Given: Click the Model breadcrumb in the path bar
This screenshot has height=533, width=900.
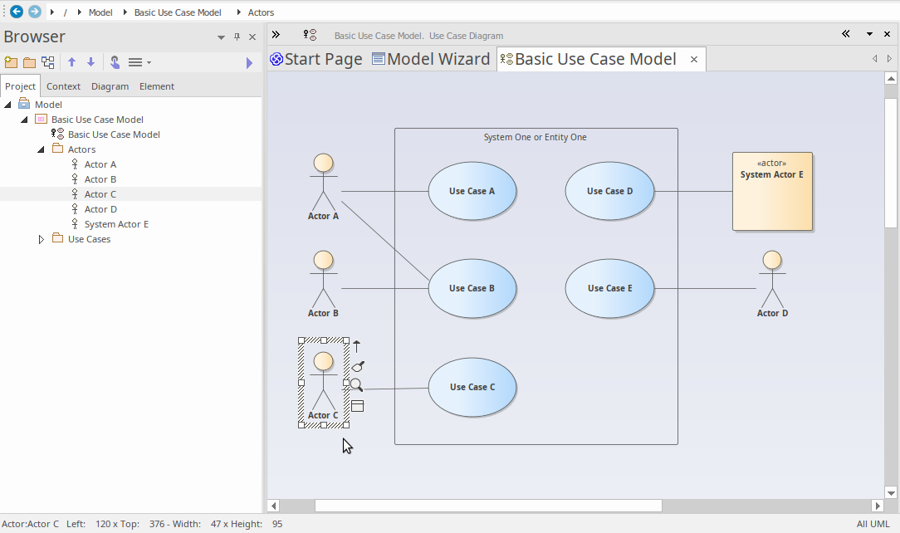Looking at the screenshot, I should pos(100,12).
